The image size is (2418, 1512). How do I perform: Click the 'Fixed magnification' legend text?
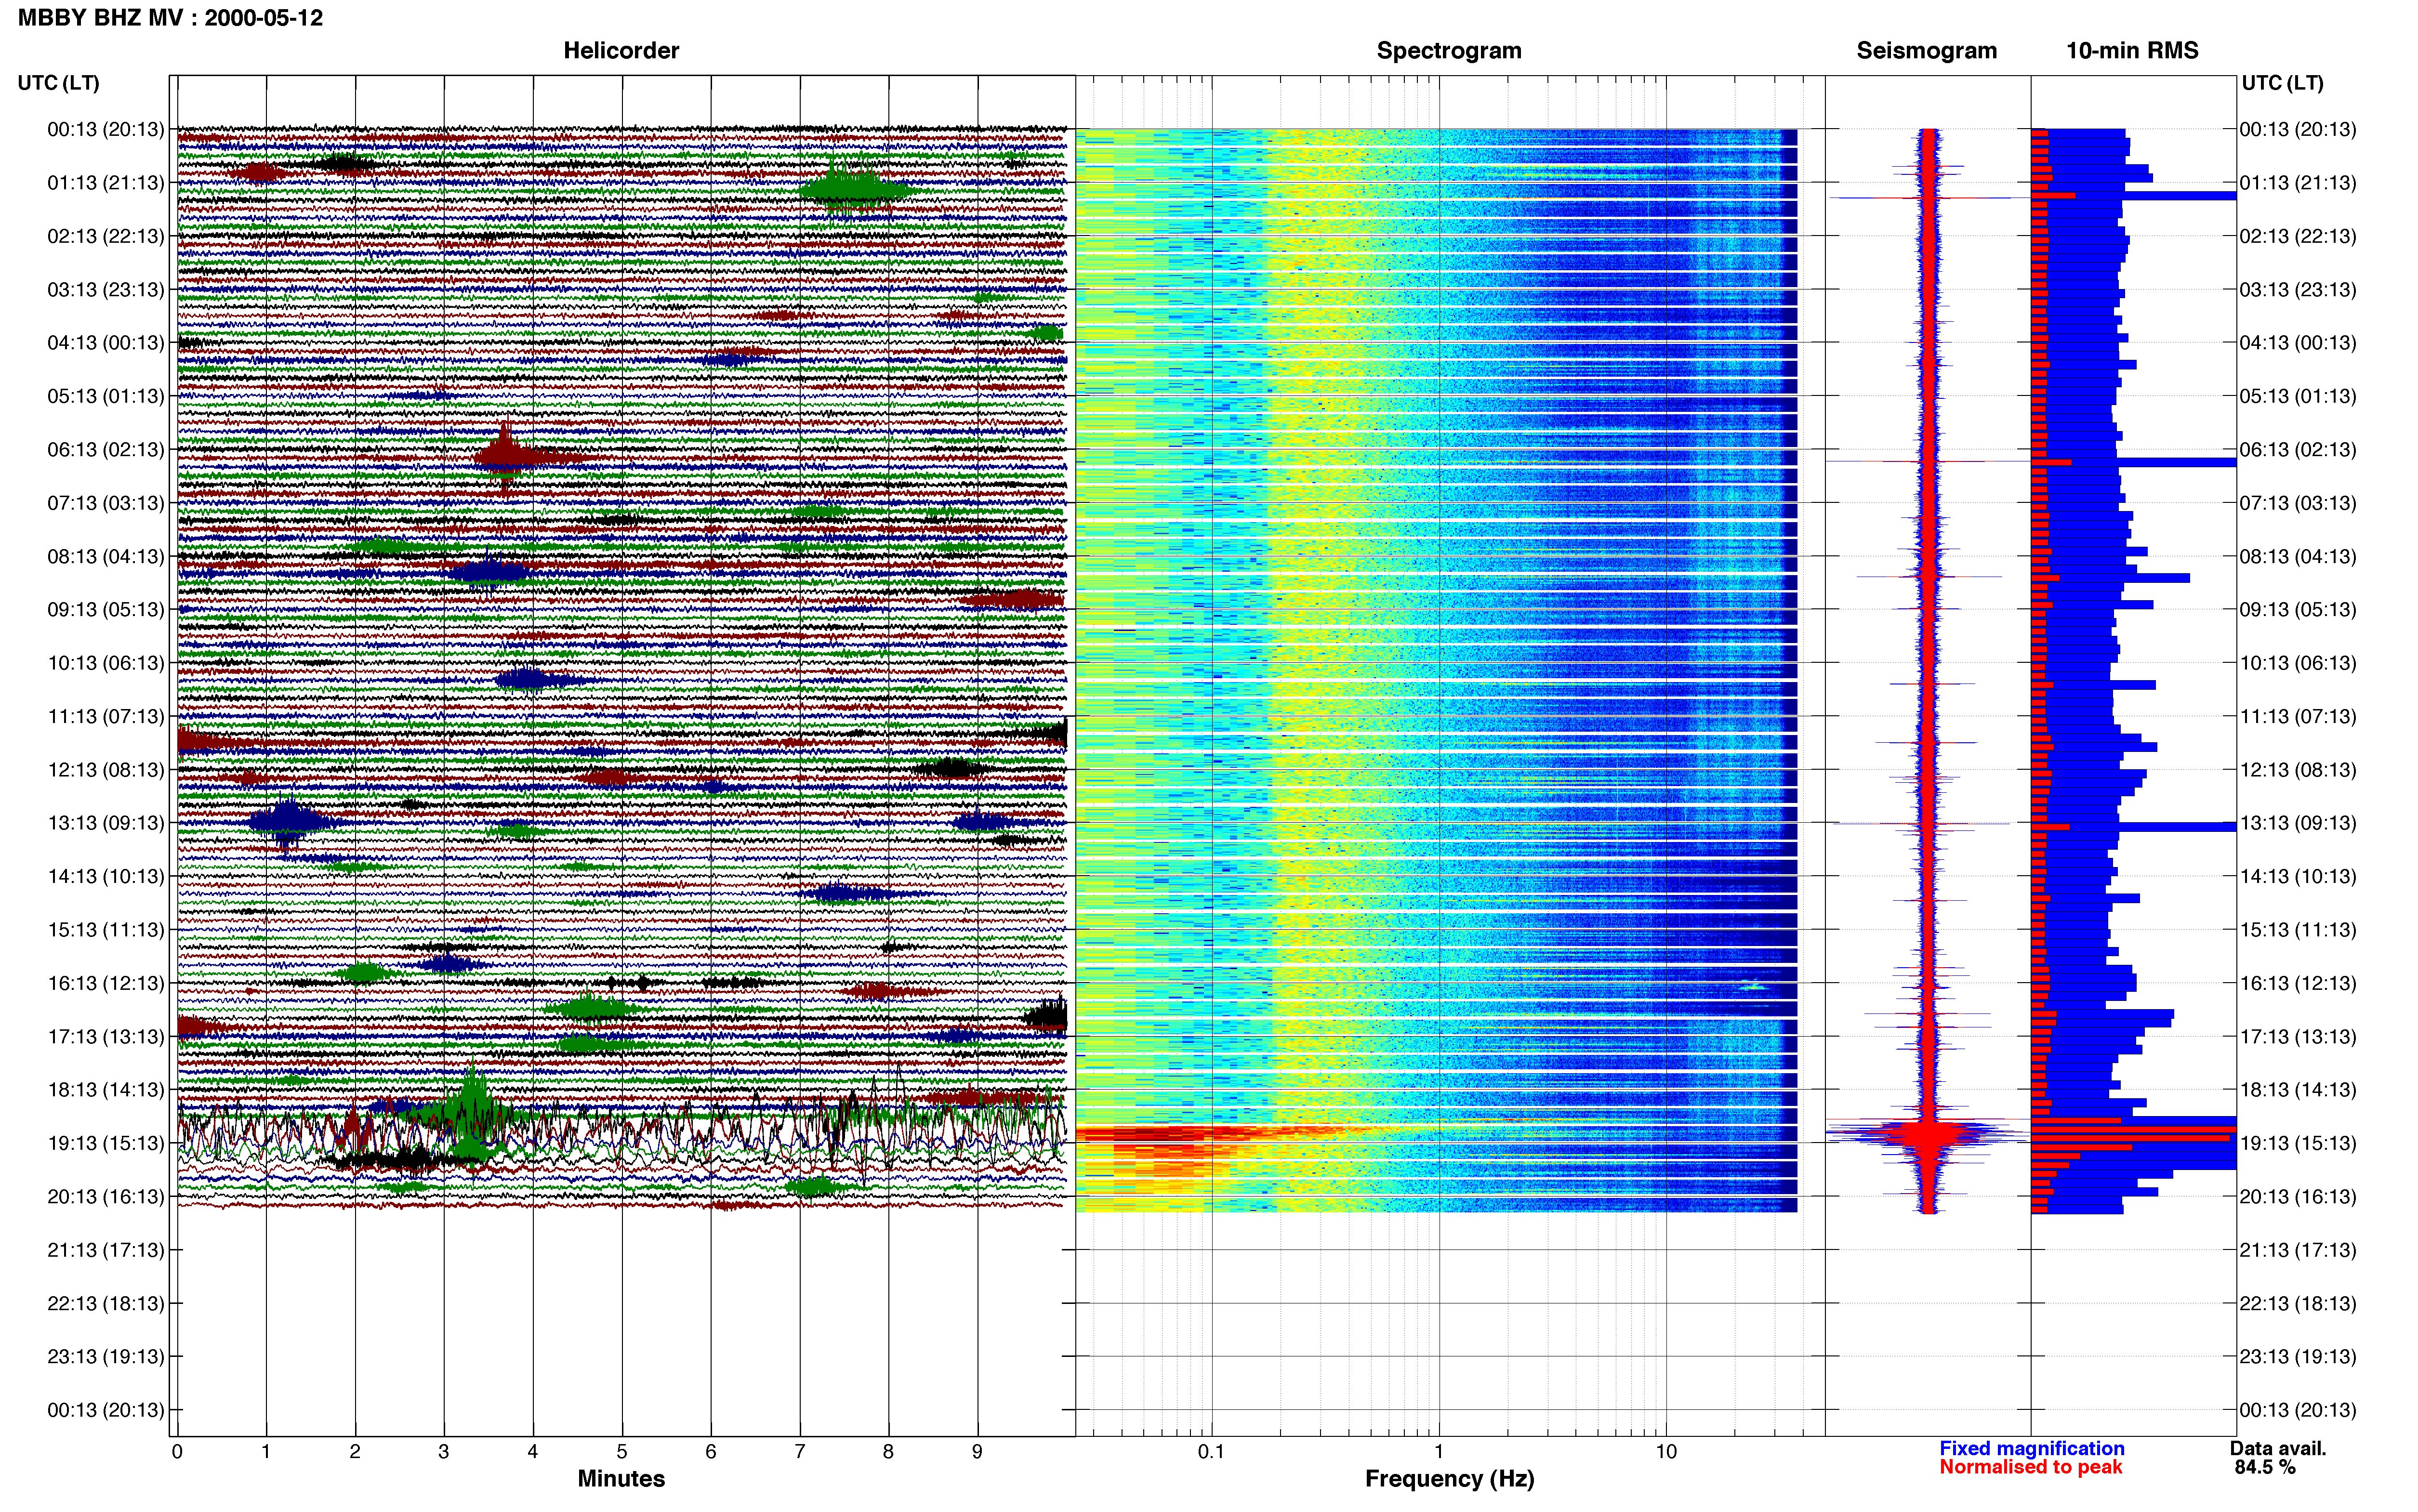pos(2031,1449)
